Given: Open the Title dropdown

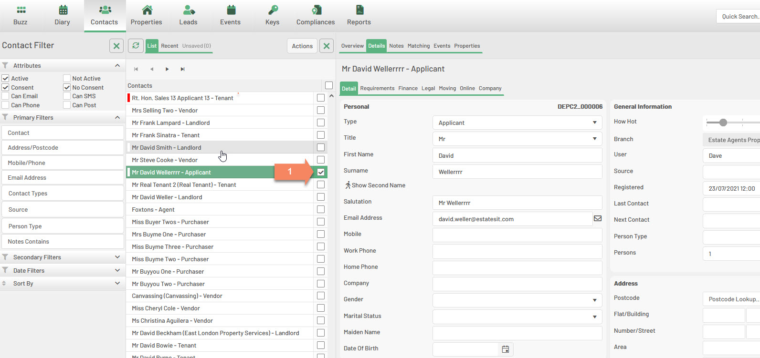Looking at the screenshot, I should click(x=517, y=139).
